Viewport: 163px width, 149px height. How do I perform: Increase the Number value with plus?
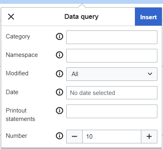pyautogui.click(x=149, y=137)
